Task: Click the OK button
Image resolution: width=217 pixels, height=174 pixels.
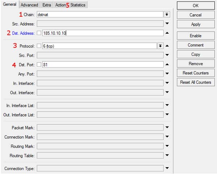Action: (196, 6)
